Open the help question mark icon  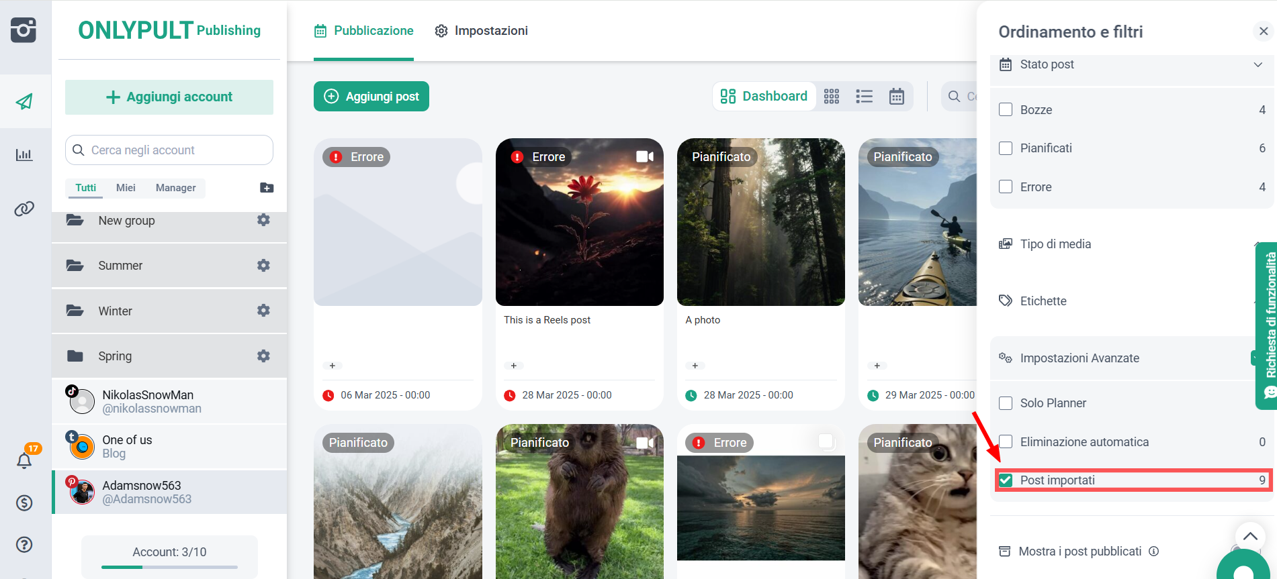pos(24,544)
